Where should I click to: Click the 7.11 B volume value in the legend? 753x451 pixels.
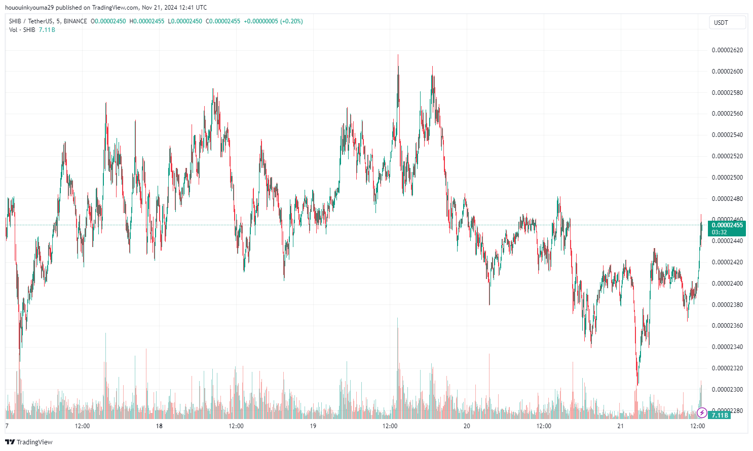47,30
